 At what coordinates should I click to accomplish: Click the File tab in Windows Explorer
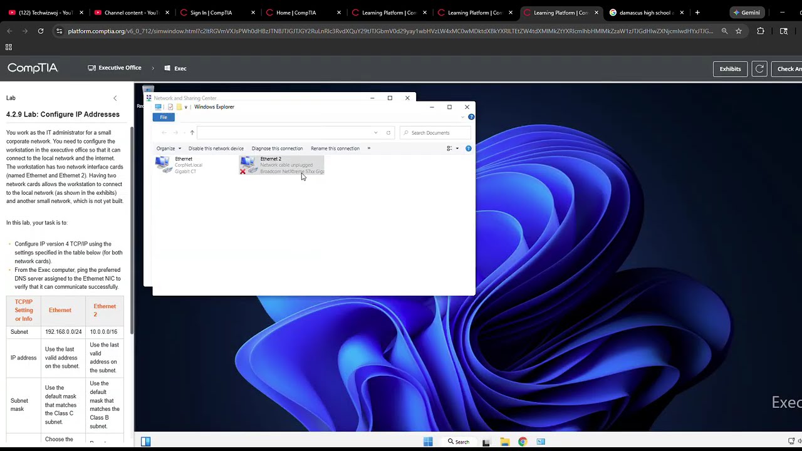(164, 117)
